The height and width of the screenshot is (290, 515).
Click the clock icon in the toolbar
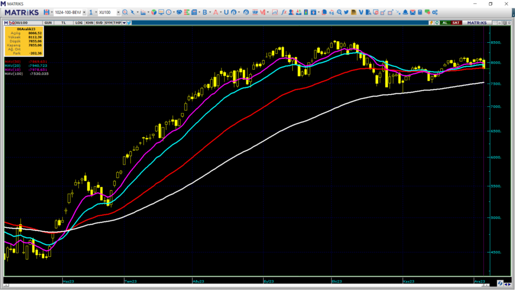click(x=168, y=12)
